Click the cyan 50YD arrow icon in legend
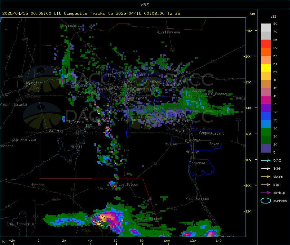This screenshot has height=245, width=290. coord(266,160)
